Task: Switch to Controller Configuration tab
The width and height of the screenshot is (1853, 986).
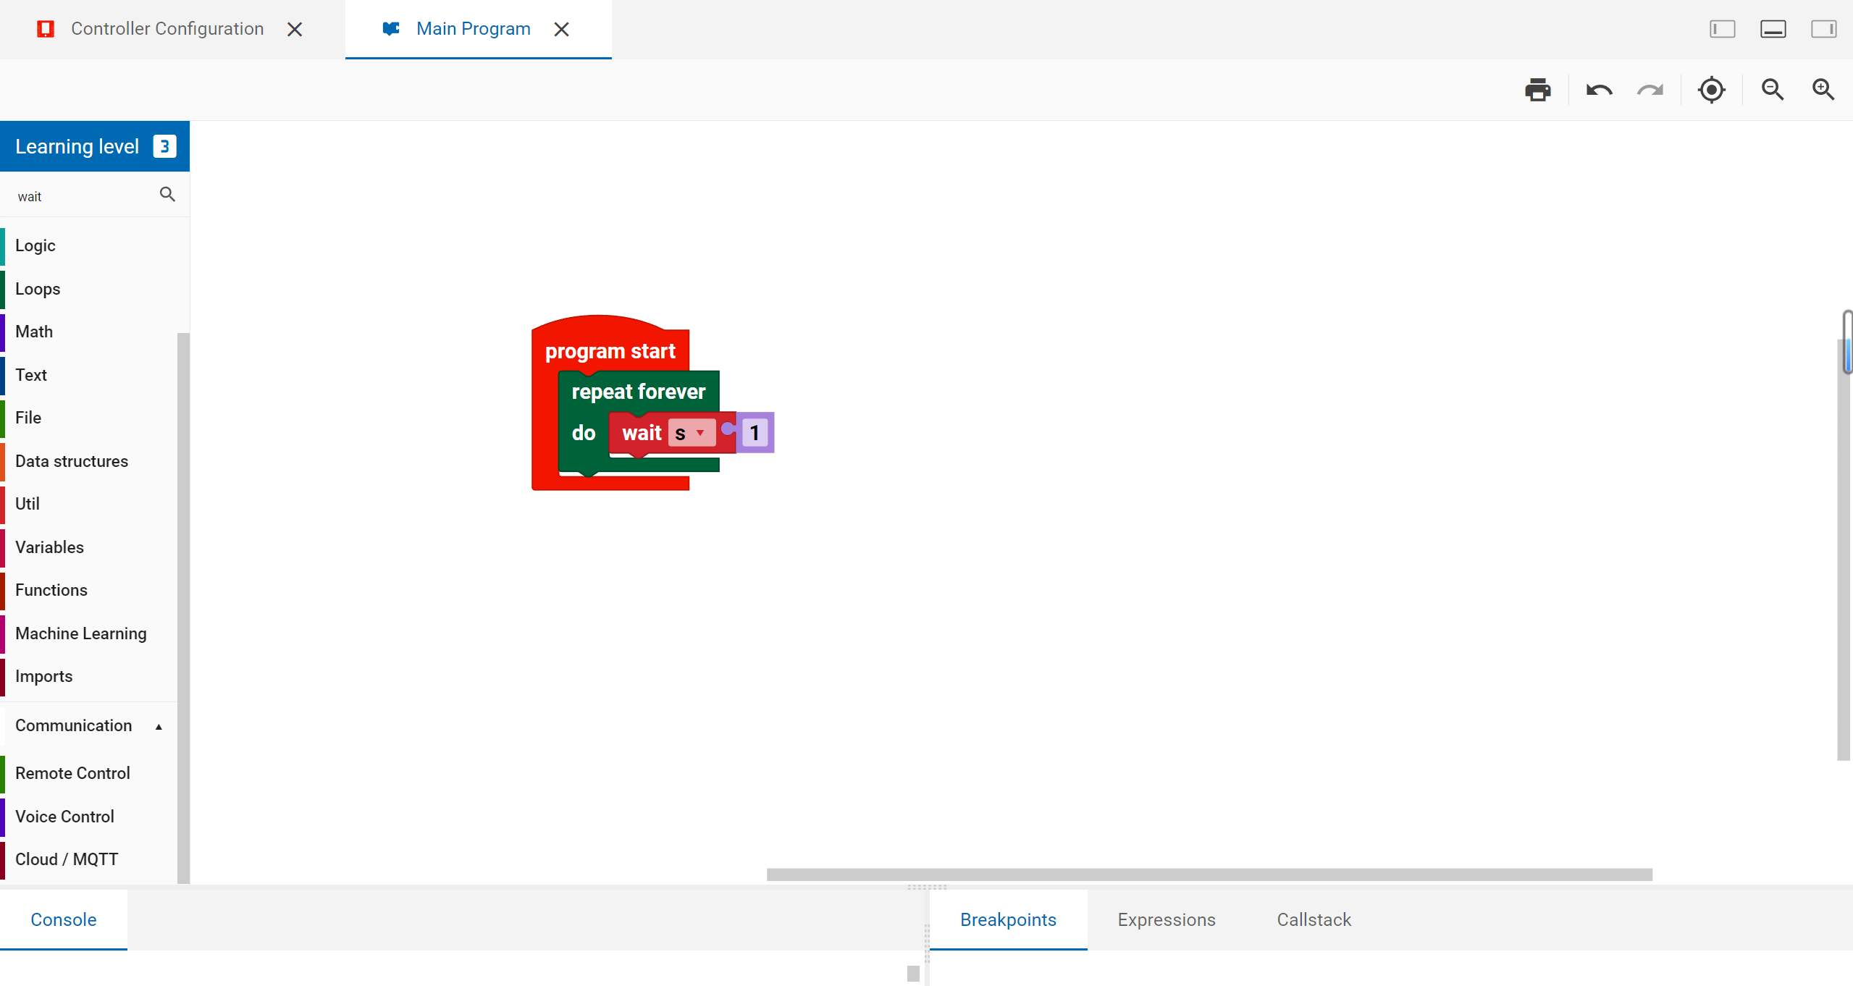Action: 167,29
